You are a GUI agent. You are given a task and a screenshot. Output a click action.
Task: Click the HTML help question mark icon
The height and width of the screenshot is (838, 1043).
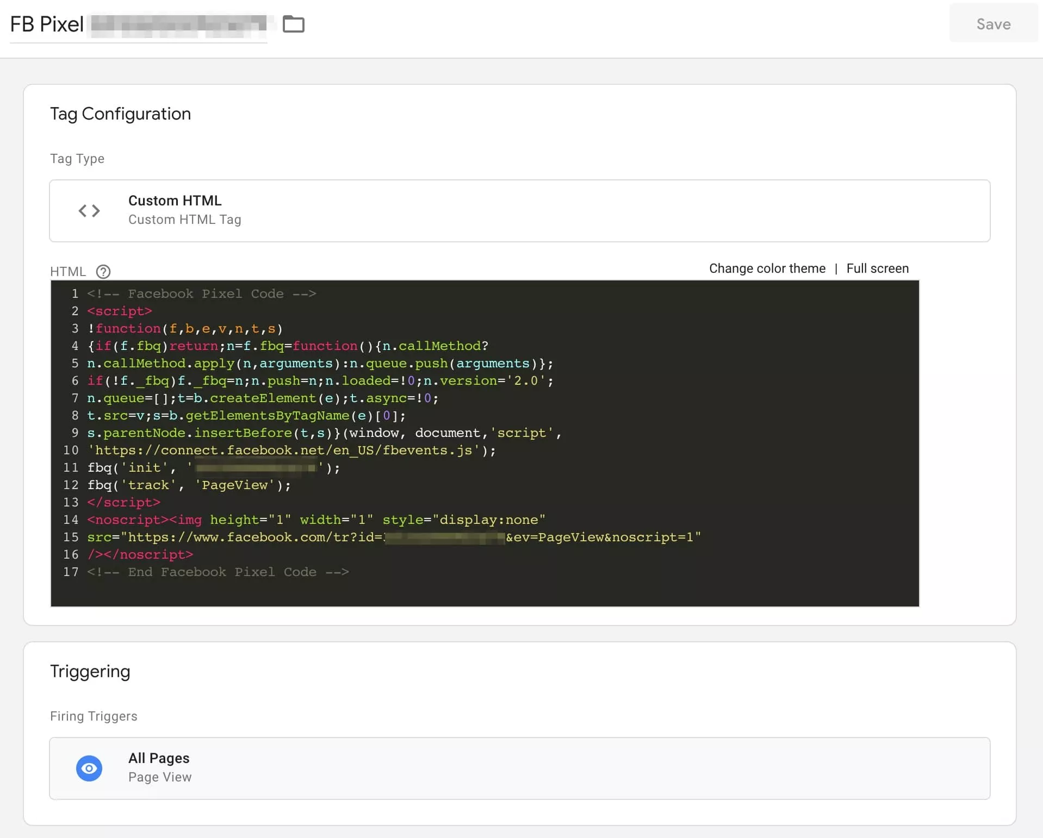point(103,272)
